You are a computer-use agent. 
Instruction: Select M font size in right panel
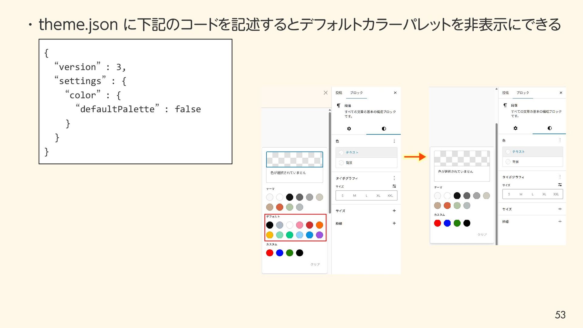(521, 194)
